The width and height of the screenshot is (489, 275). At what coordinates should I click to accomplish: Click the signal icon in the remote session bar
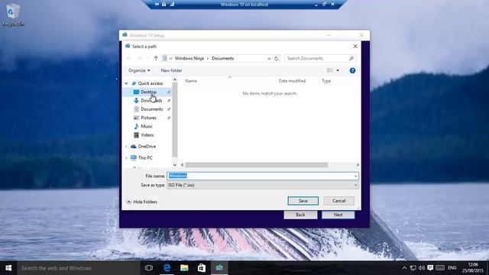pyautogui.click(x=172, y=4)
